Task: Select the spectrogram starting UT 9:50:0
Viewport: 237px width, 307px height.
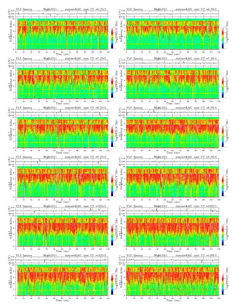Action: point(173,182)
